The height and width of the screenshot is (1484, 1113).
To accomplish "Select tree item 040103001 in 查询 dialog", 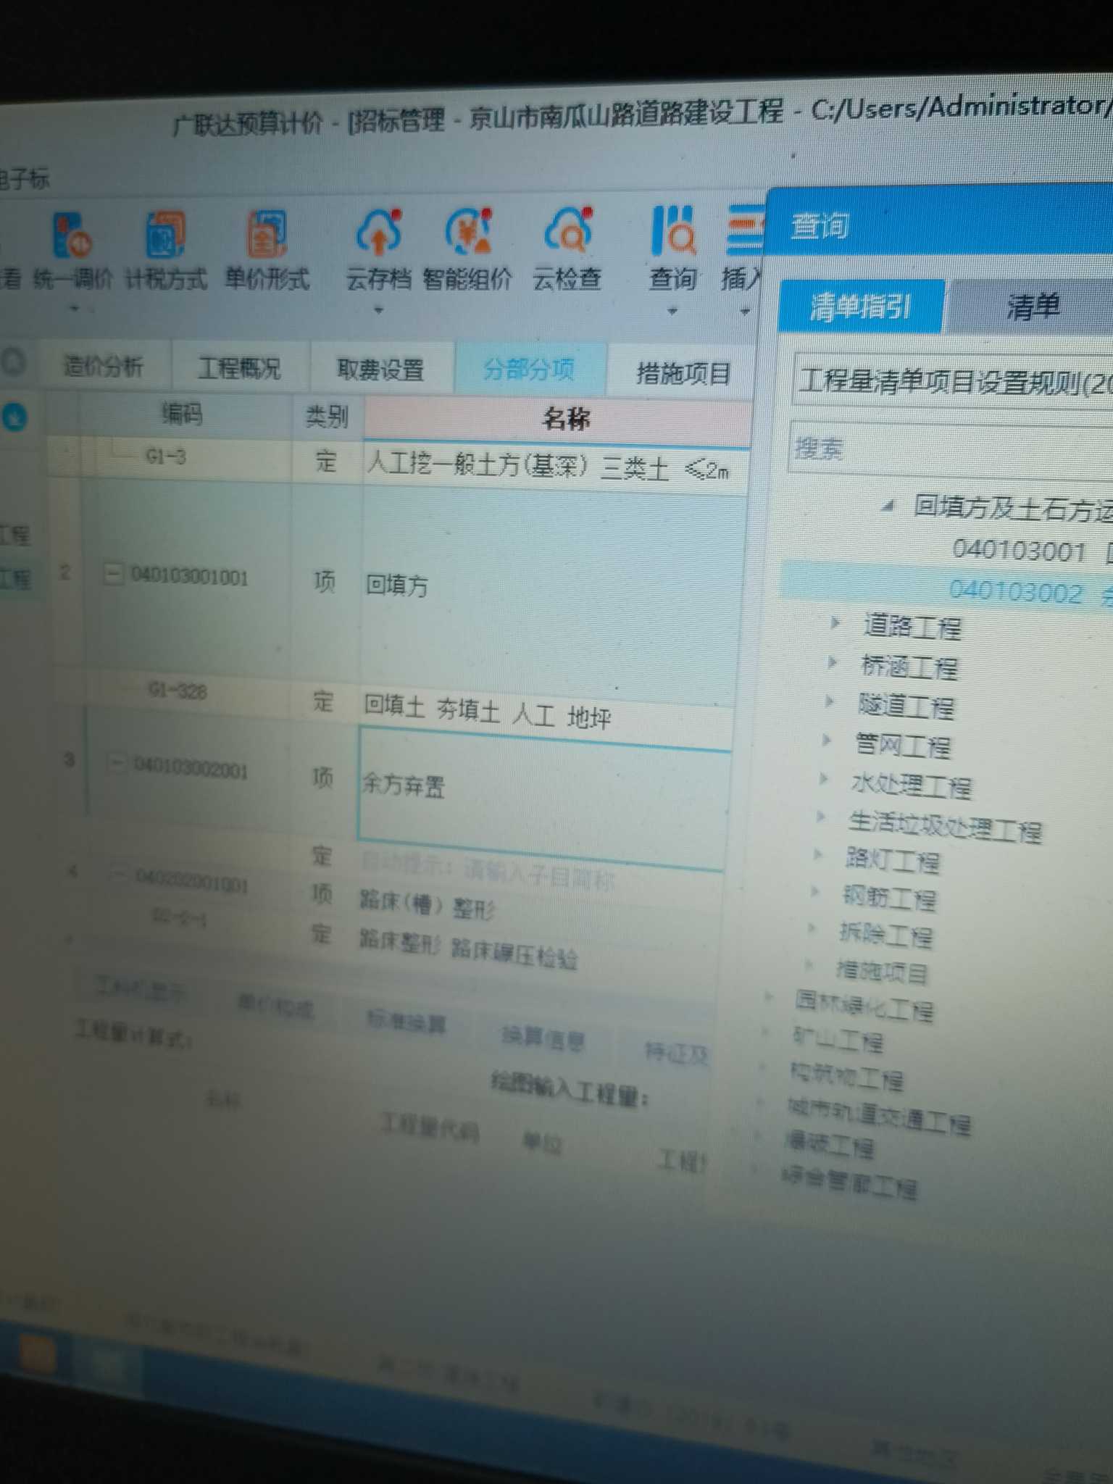I will [1019, 550].
